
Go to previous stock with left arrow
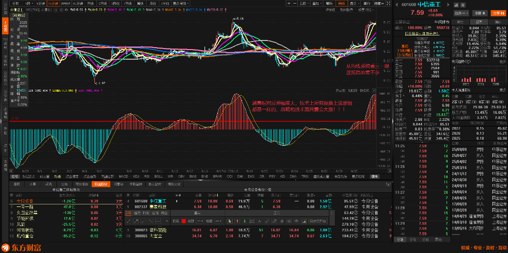(x=397, y=4)
